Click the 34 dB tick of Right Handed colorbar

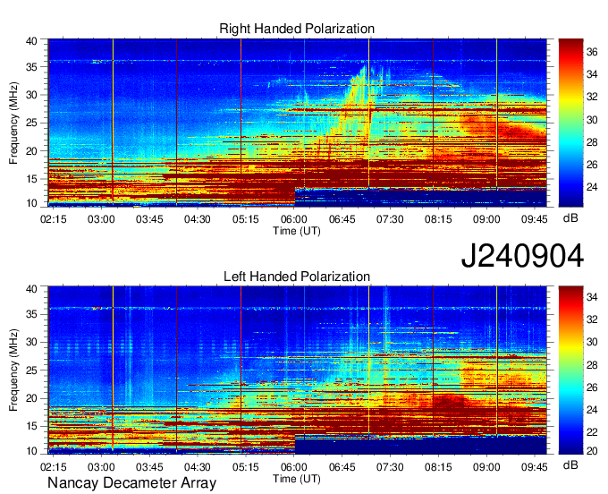(592, 74)
